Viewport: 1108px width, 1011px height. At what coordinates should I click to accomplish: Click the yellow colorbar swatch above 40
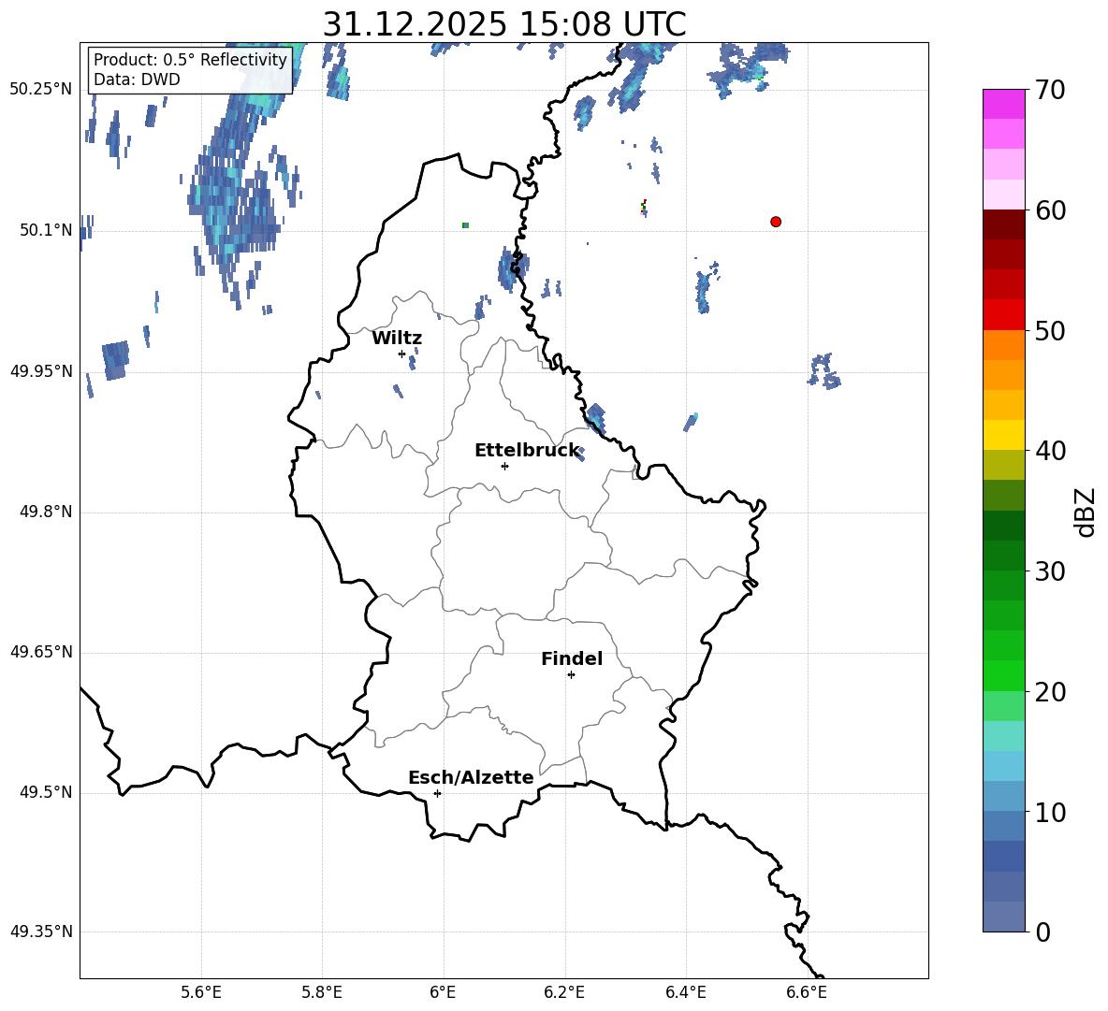(1003, 435)
